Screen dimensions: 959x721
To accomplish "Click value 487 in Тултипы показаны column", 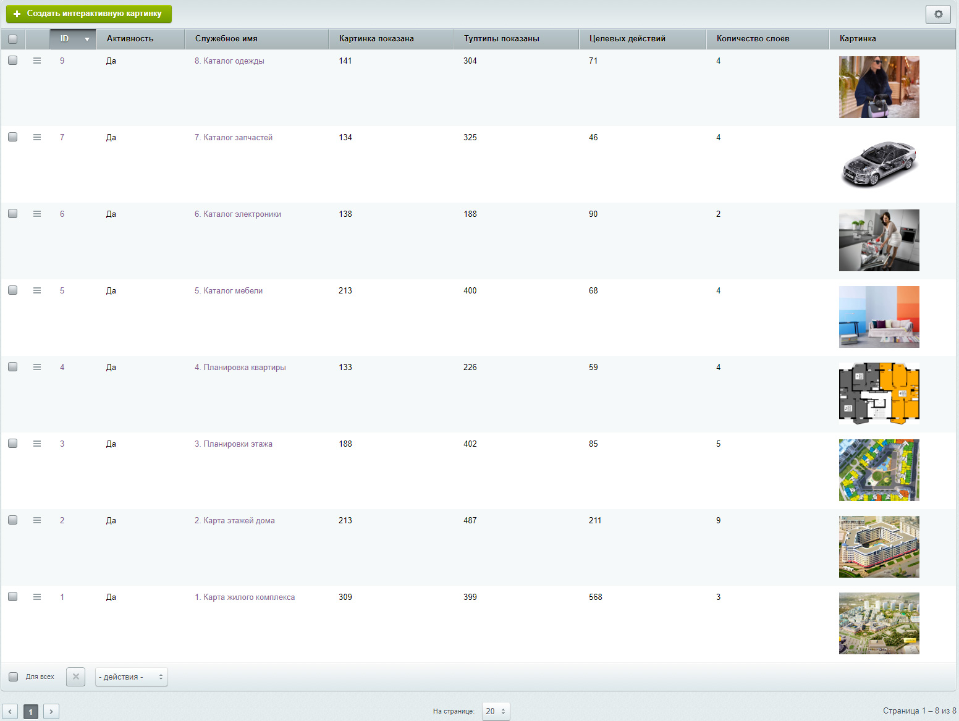I will [x=470, y=520].
